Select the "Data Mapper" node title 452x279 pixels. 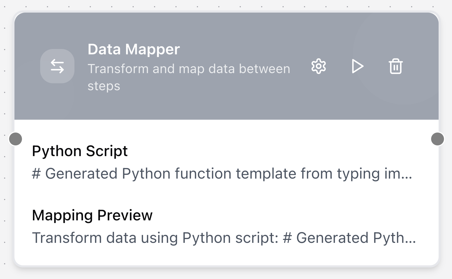(x=134, y=49)
